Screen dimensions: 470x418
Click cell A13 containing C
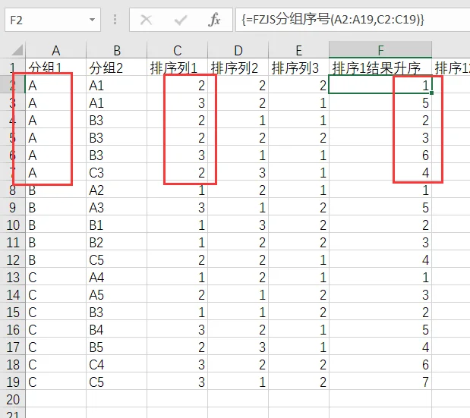tap(55, 277)
